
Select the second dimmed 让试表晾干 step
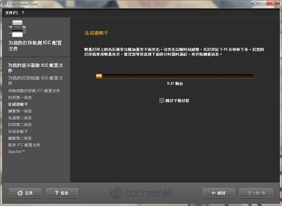(x=18, y=132)
